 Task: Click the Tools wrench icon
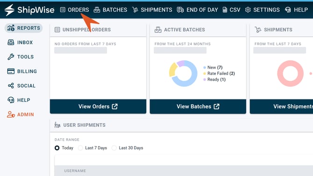pyautogui.click(x=11, y=56)
